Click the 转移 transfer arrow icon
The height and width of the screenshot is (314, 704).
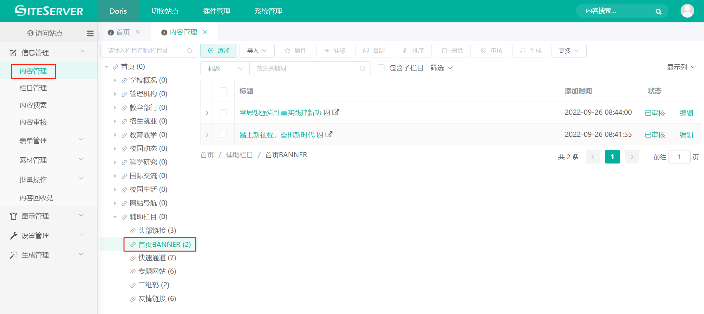(x=327, y=51)
